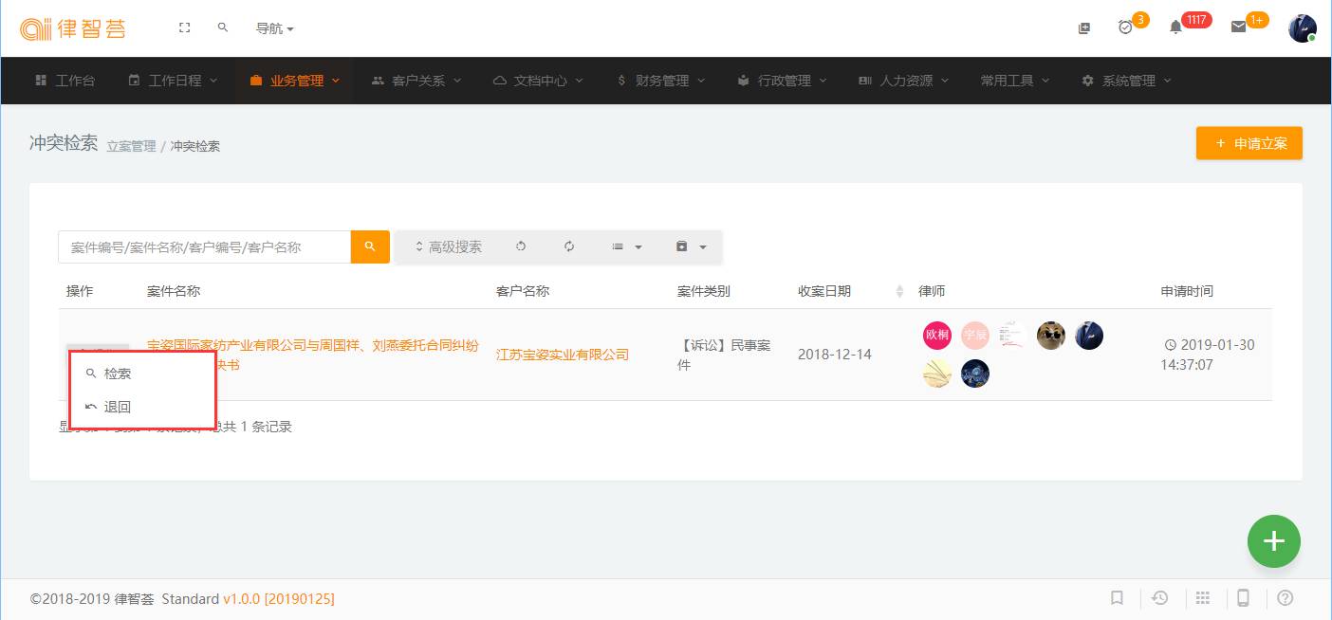The width and height of the screenshot is (1332, 620).
Task: Click the alarm clock reminders icon
Action: click(1125, 27)
